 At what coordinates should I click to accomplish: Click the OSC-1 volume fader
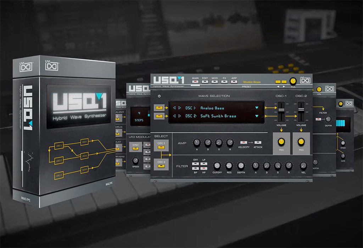click(281, 110)
